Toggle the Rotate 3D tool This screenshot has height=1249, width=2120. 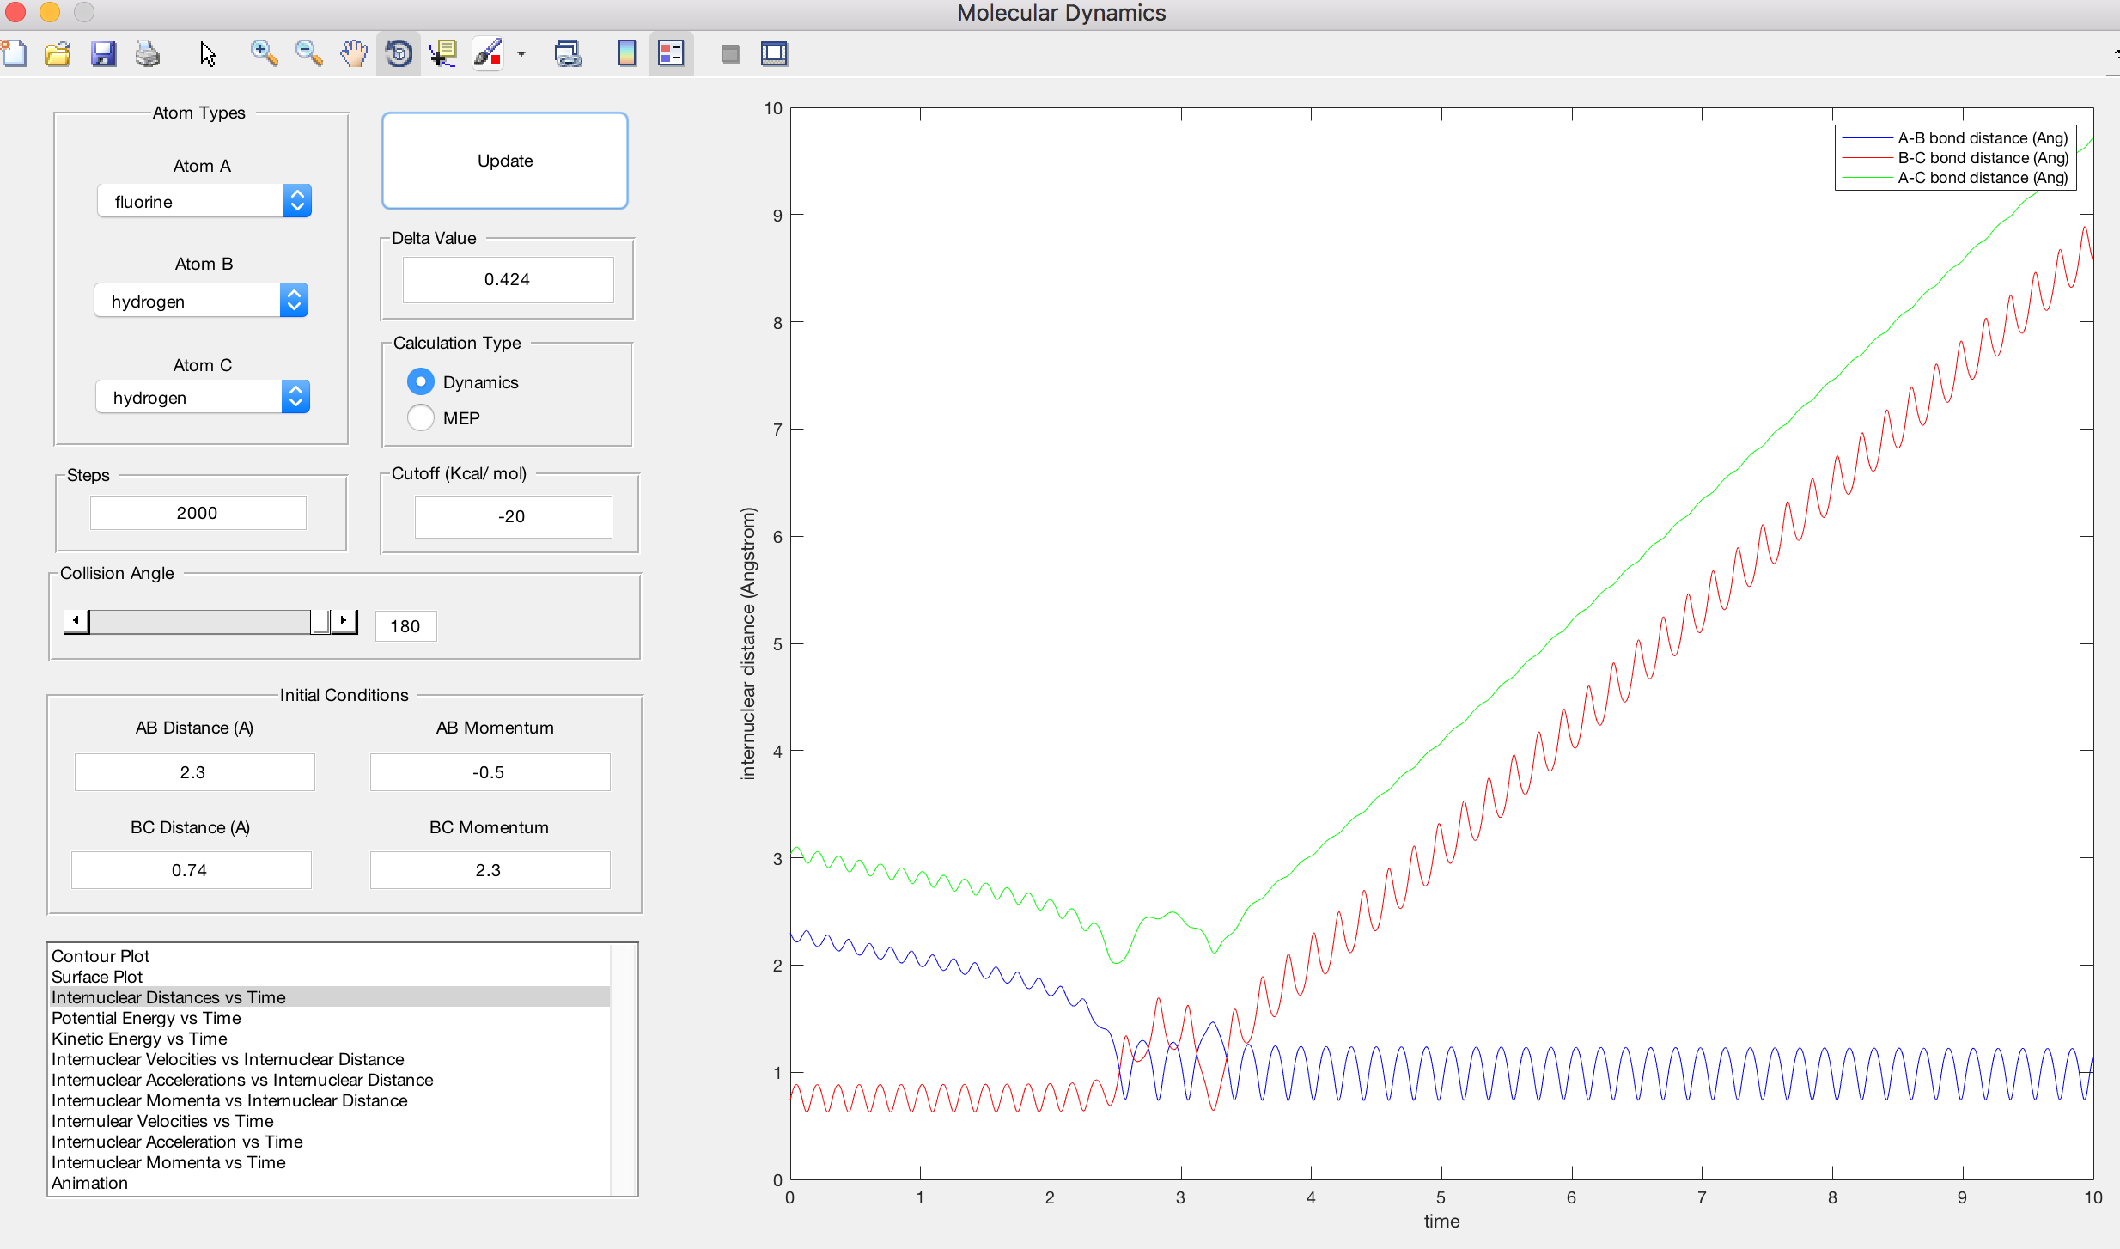[x=399, y=53]
